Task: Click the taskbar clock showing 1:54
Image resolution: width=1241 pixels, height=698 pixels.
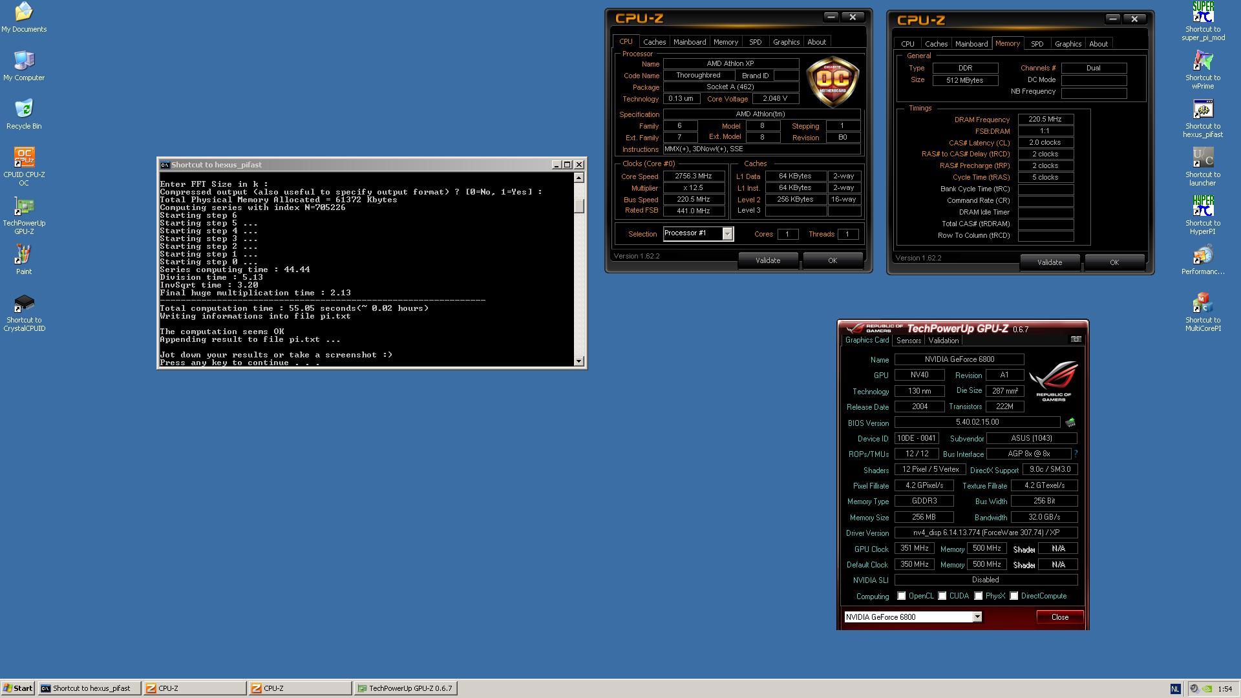Action: [x=1225, y=689]
